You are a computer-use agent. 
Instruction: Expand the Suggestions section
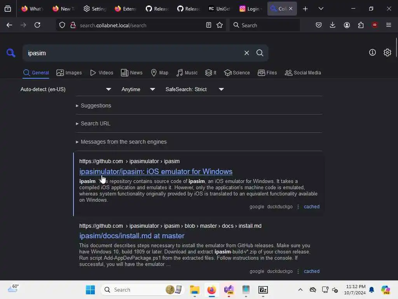(93, 106)
